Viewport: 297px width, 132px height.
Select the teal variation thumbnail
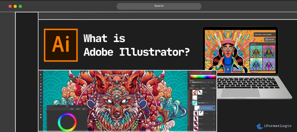coord(256,52)
